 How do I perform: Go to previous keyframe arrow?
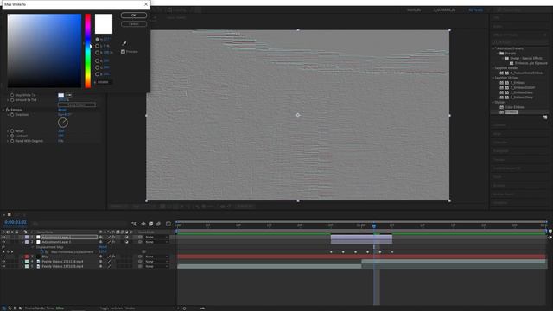point(3,251)
